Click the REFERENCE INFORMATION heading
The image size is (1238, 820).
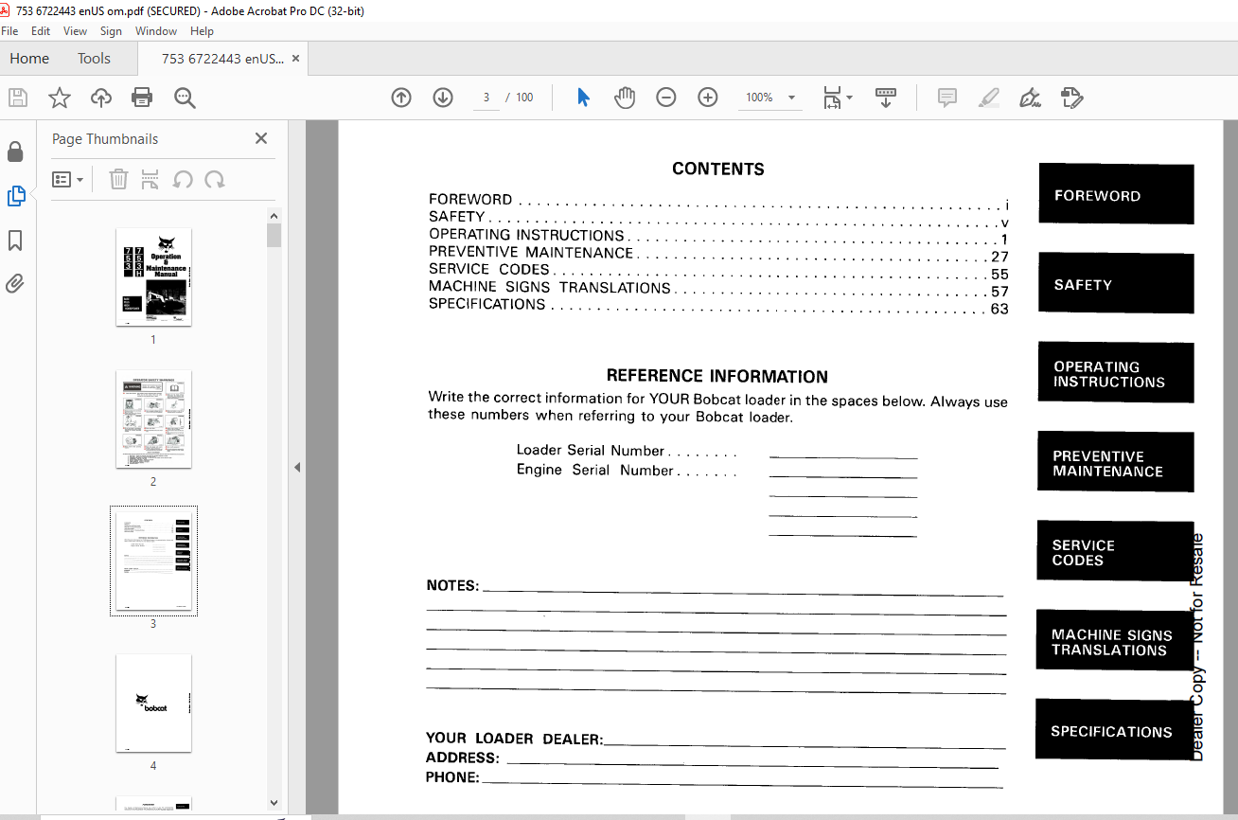[717, 376]
